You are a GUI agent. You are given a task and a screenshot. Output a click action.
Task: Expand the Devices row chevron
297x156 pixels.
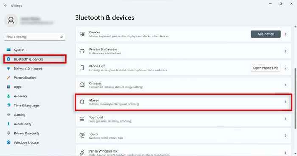[286, 34]
